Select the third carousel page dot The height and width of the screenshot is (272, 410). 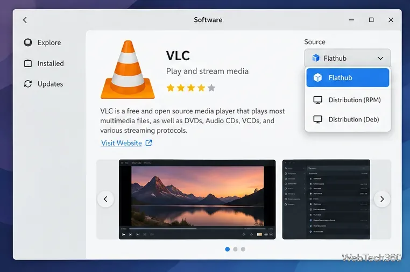243,249
